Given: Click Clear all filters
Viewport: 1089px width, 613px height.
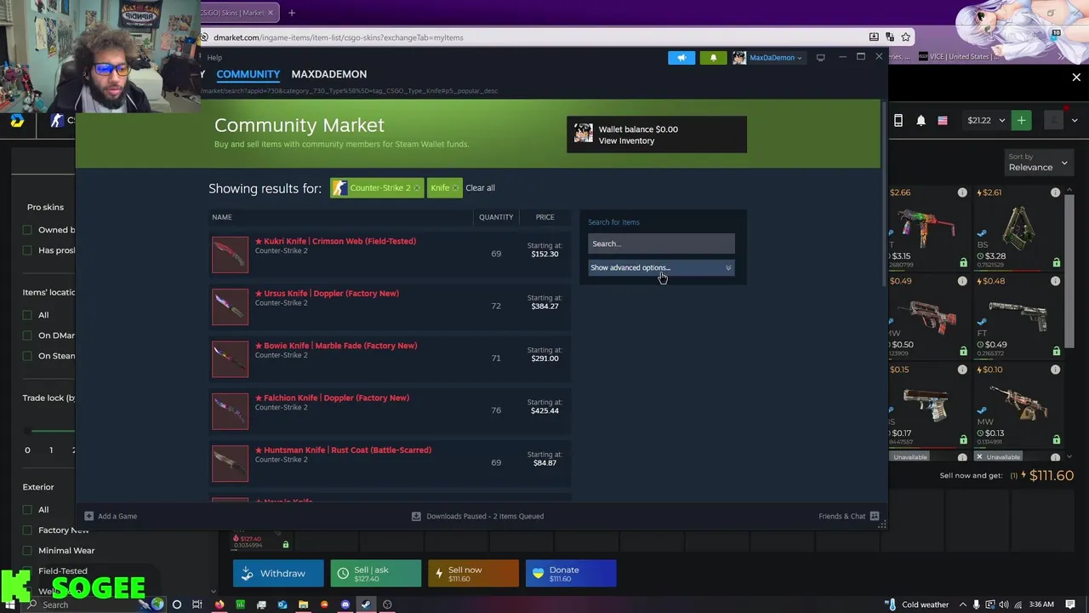Looking at the screenshot, I should click(480, 188).
